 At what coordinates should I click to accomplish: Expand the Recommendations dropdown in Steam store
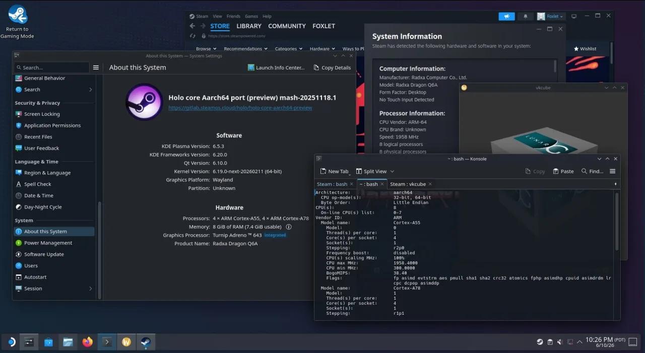(246, 49)
